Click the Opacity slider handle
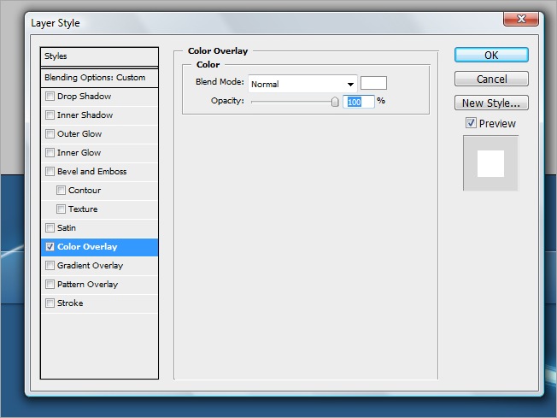Image resolution: width=557 pixels, height=418 pixels. pos(335,102)
